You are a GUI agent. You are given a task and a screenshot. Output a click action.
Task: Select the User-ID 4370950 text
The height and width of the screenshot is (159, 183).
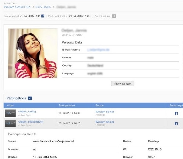coord(73,35)
